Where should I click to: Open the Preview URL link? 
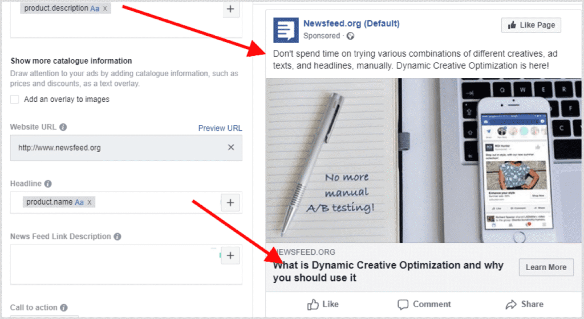point(220,128)
